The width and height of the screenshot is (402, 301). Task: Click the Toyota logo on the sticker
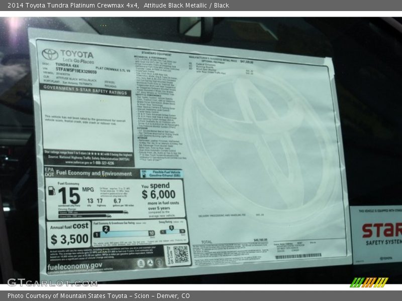(x=50, y=54)
